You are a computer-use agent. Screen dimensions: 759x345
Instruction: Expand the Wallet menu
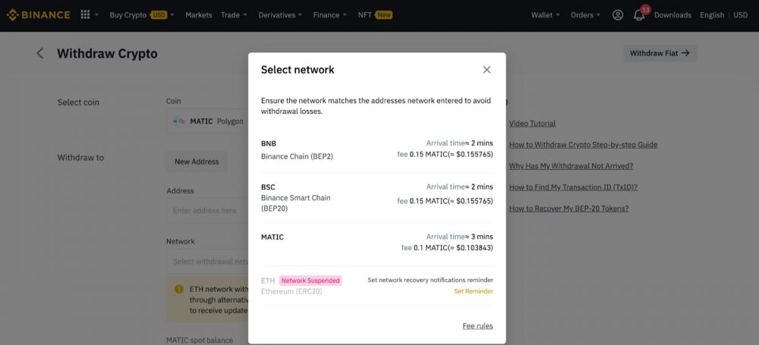point(546,15)
